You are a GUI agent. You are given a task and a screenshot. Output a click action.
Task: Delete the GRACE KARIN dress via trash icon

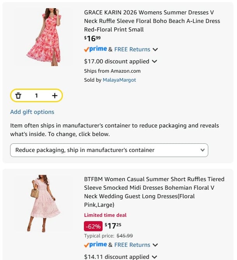18,96
